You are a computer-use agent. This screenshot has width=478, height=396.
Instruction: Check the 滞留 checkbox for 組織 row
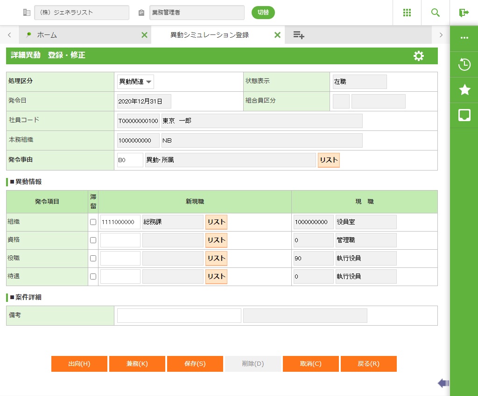[x=93, y=222]
